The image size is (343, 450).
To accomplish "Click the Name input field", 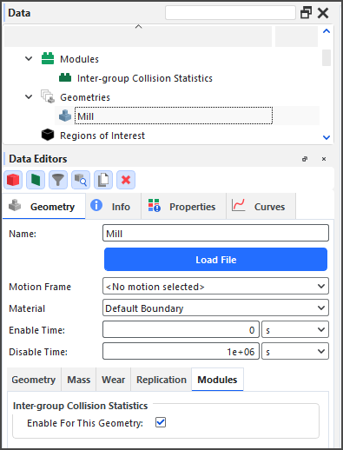I will point(215,233).
